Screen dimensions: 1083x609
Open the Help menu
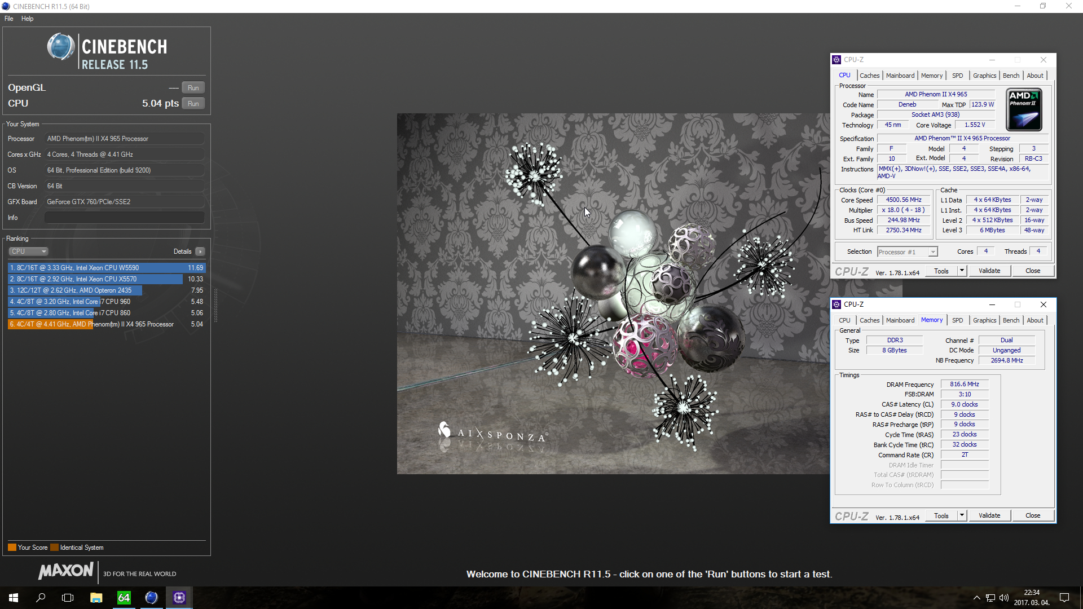(x=28, y=19)
